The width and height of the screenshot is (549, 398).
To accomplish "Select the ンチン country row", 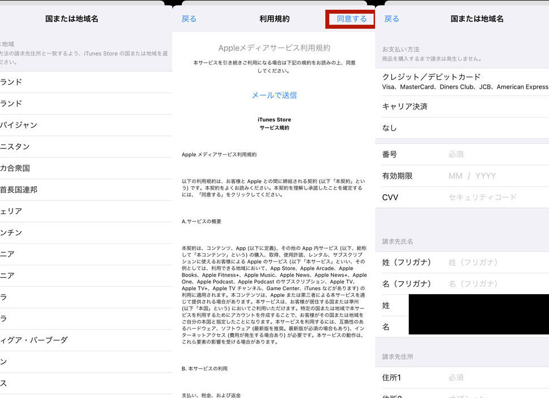I will point(86,233).
